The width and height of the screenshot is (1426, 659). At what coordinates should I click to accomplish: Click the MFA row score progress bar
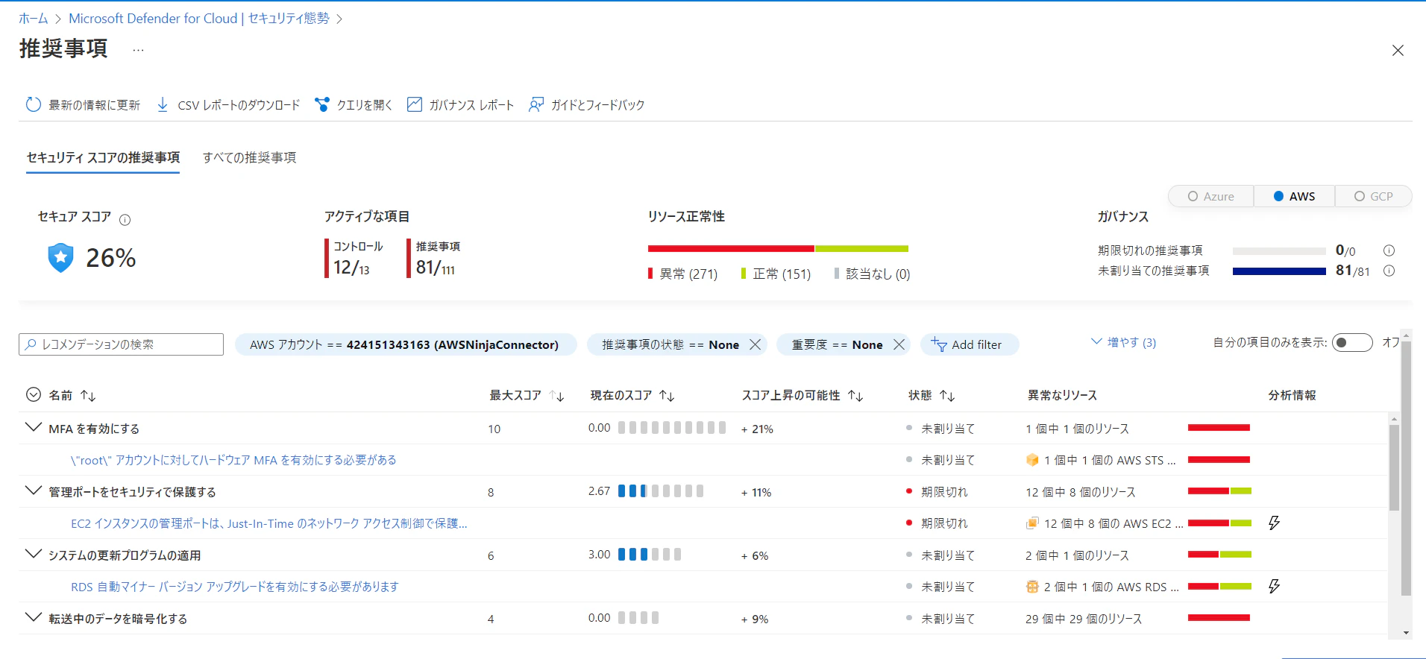[672, 428]
